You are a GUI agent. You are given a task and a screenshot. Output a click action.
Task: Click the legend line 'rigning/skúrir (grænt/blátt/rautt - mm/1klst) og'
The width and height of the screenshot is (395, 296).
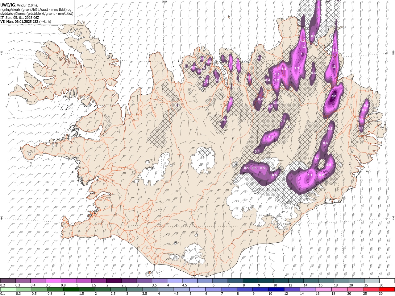point(36,10)
